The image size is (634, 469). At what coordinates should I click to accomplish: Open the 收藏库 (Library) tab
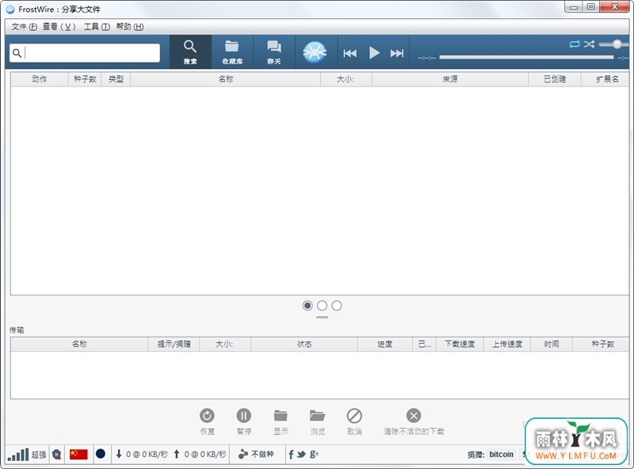click(232, 51)
